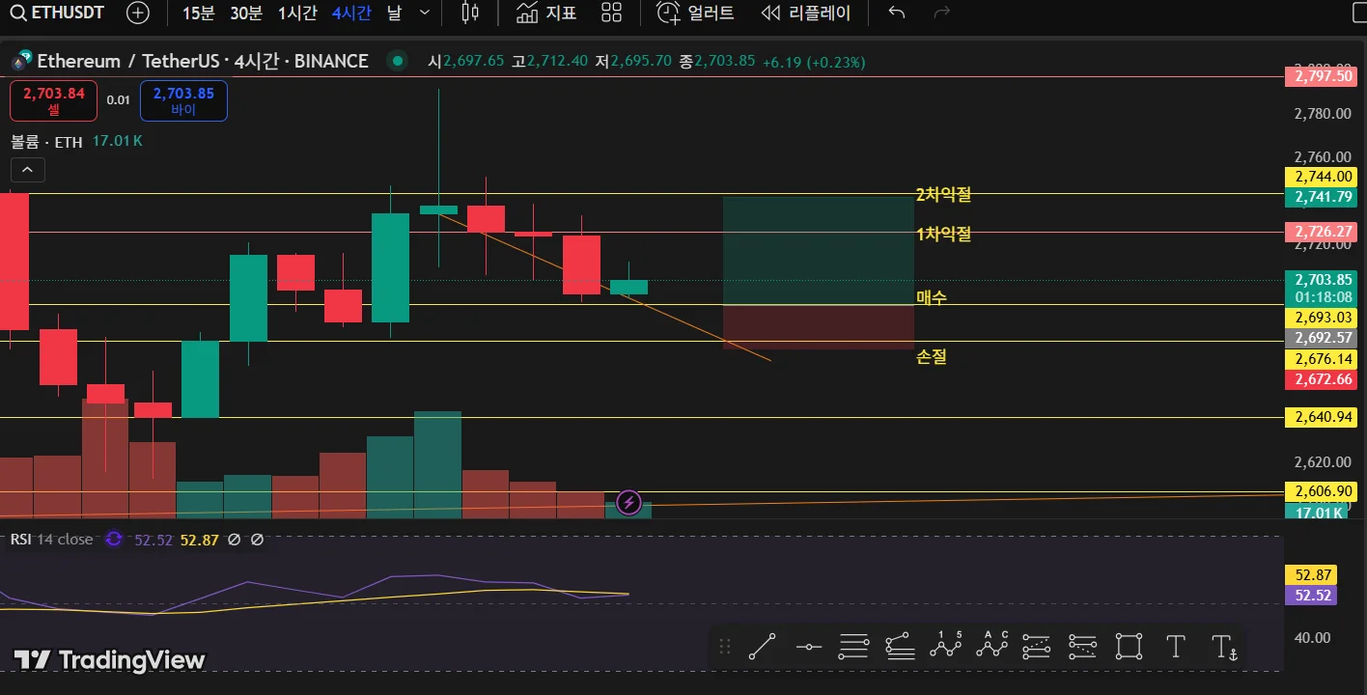This screenshot has width=1367, height=695.
Task: Click the 2,676.14 yellow price label
Action: pyautogui.click(x=1321, y=359)
